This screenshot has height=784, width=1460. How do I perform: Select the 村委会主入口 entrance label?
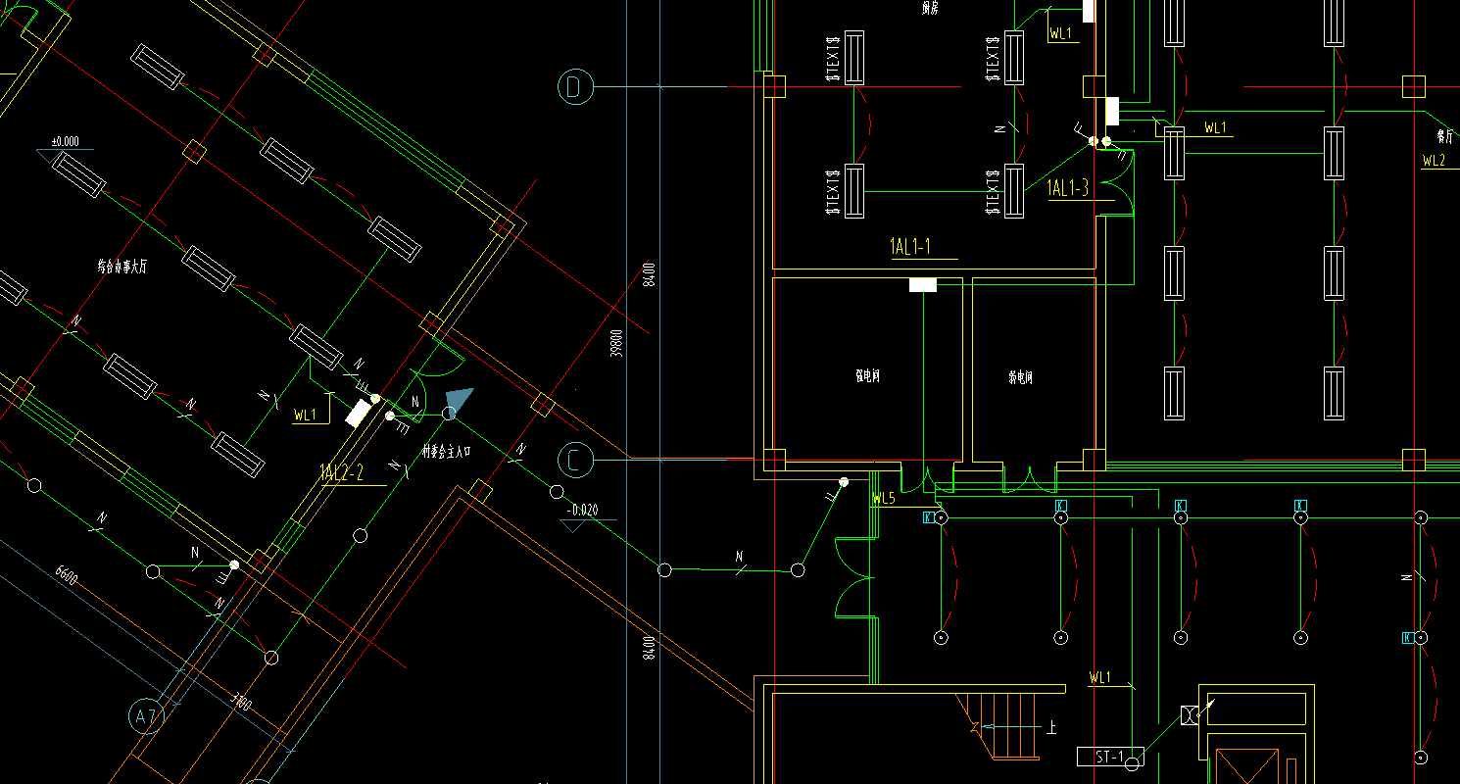446,452
